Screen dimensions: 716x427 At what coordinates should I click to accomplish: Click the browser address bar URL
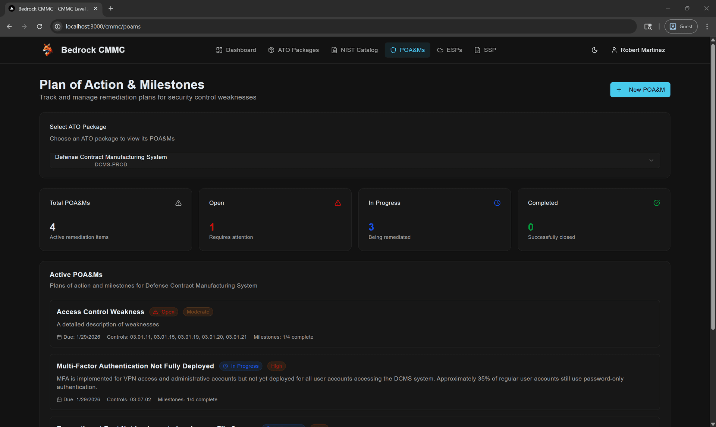[x=103, y=26]
